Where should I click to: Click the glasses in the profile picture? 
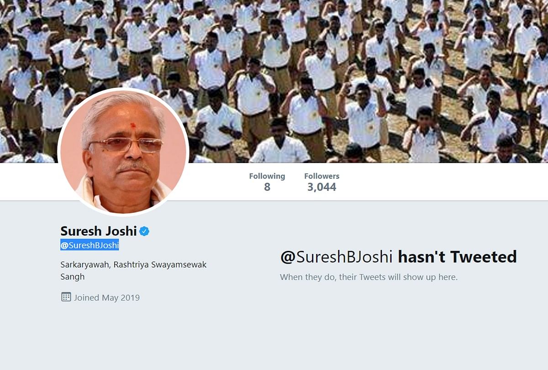point(126,145)
